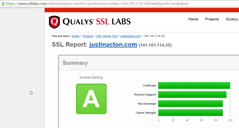Click the Cipher Strength score bar
239x128 pixels.
(191, 112)
